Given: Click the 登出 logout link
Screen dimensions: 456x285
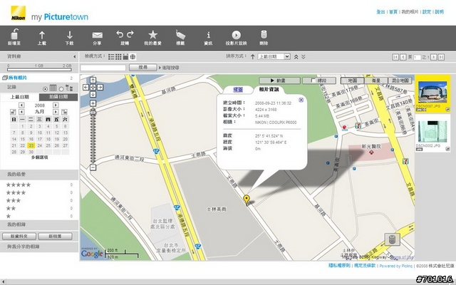Looking at the screenshot, I should pyautogui.click(x=380, y=12).
